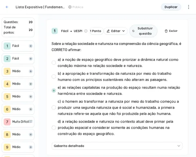This screenshot has width=196, height=157.
Task: Click option text 'e) as relações capitalistas'
Action: [119, 90]
